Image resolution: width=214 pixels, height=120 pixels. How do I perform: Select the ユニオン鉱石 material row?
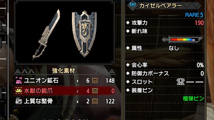65,81
